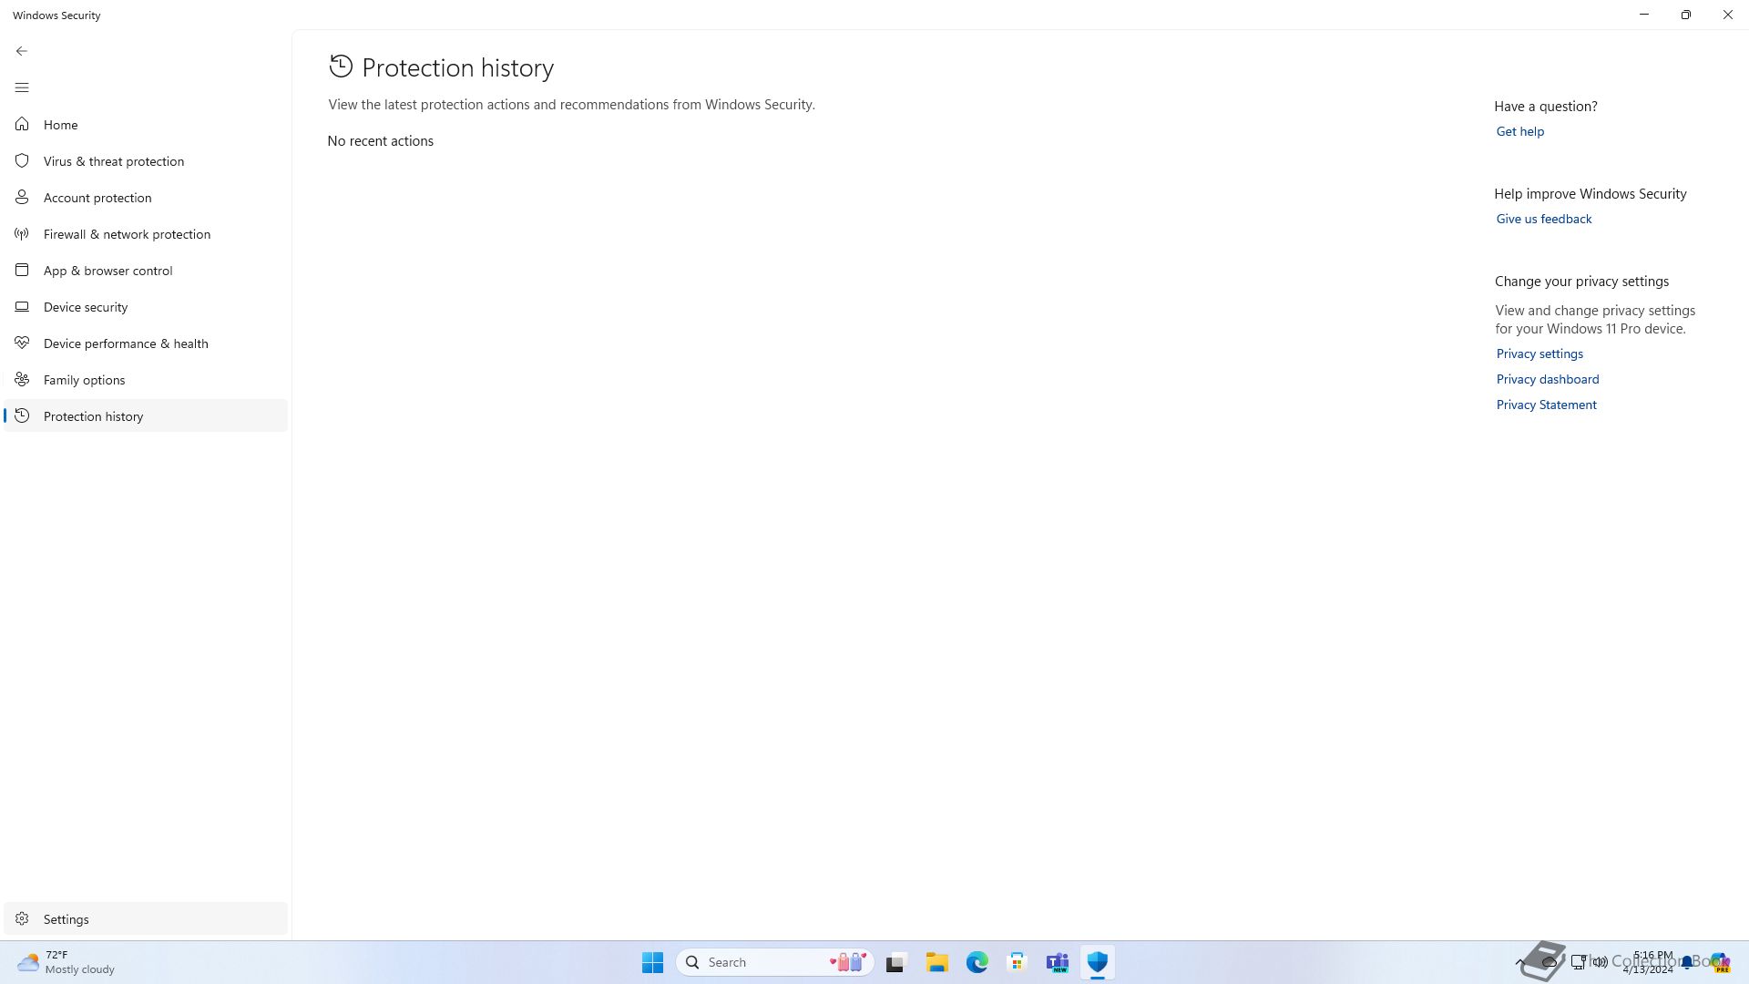Click Windows Security shield taskbar icon
The width and height of the screenshot is (1749, 984).
pyautogui.click(x=1097, y=962)
